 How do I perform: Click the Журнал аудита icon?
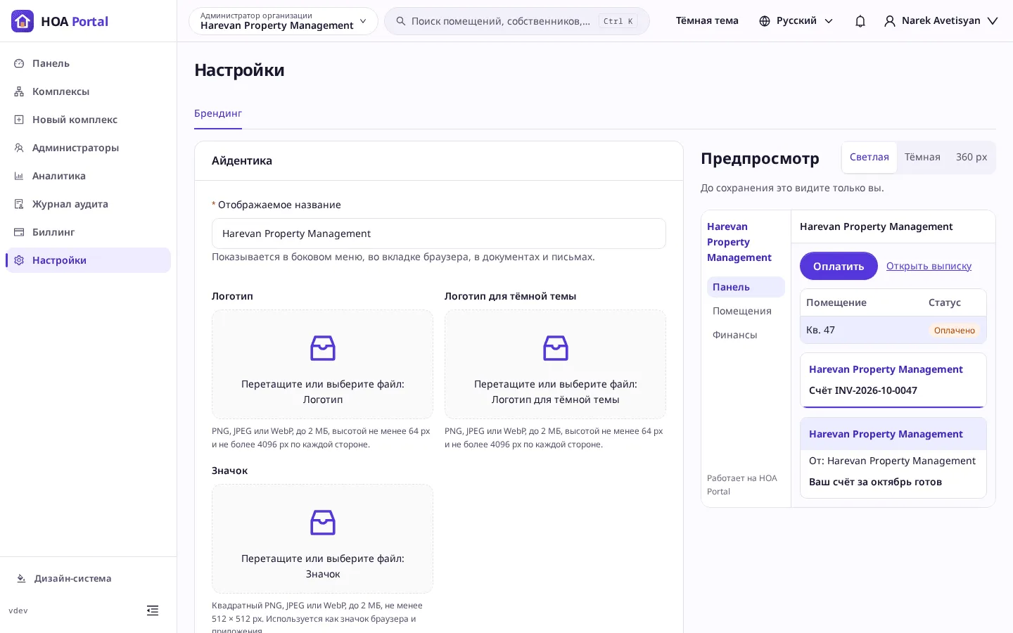point(19,204)
